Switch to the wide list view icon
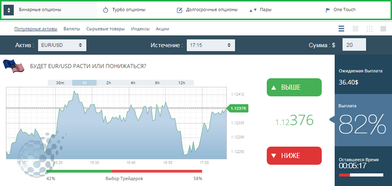This screenshot has height=186, width=392. pyautogui.click(x=342, y=28)
